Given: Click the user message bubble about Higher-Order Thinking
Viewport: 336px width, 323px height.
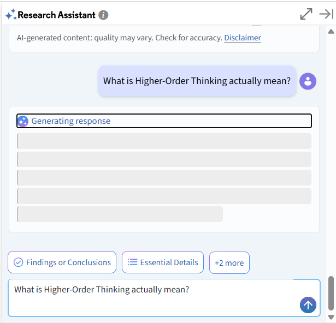Looking at the screenshot, I should (x=197, y=81).
